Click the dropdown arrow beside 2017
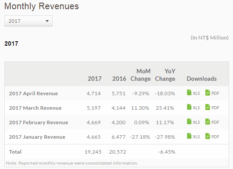This screenshot has height=169, width=233. tap(47, 21)
